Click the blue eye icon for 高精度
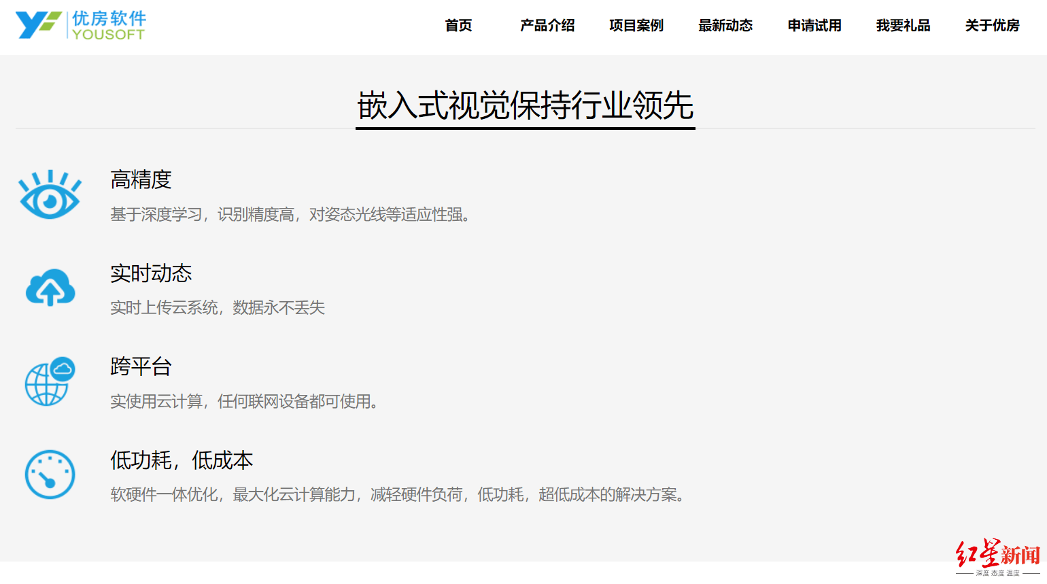The image size is (1047, 584). [x=50, y=195]
